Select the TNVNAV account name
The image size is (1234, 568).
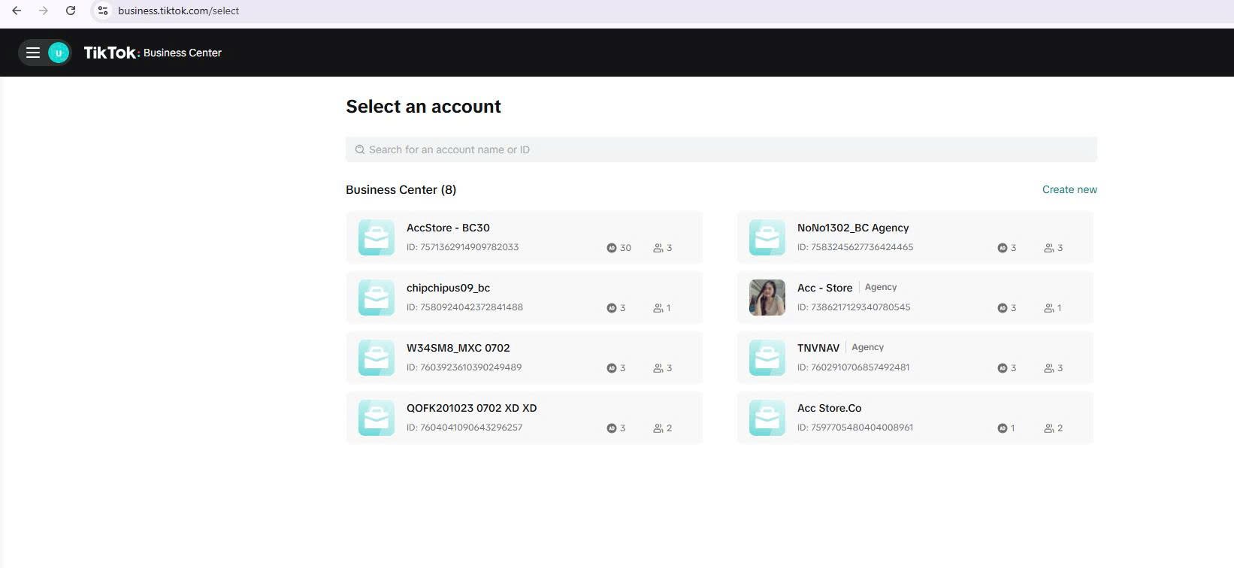818,348
